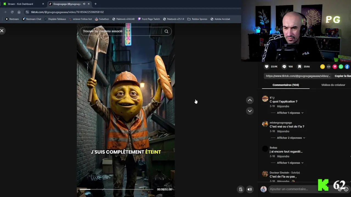Type in 'Trouver du contenu associé' search field
The image size is (351, 197).
click(x=121, y=31)
